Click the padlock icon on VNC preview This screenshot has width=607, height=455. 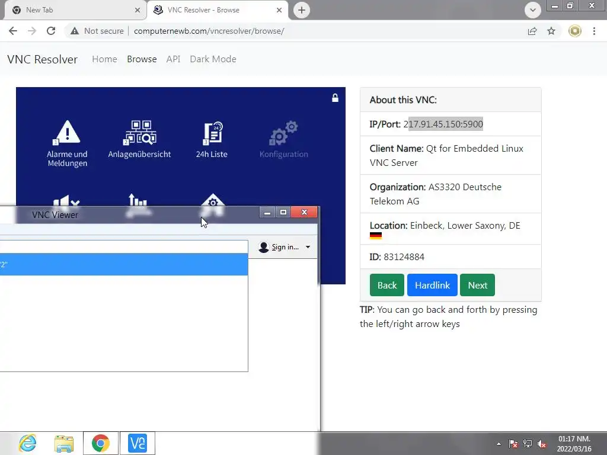pos(336,98)
